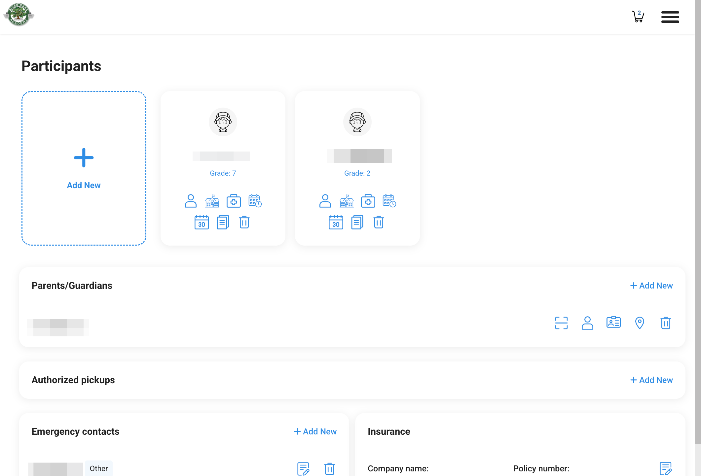Click the Emergency contacts section title
This screenshot has width=701, height=476.
coord(75,431)
